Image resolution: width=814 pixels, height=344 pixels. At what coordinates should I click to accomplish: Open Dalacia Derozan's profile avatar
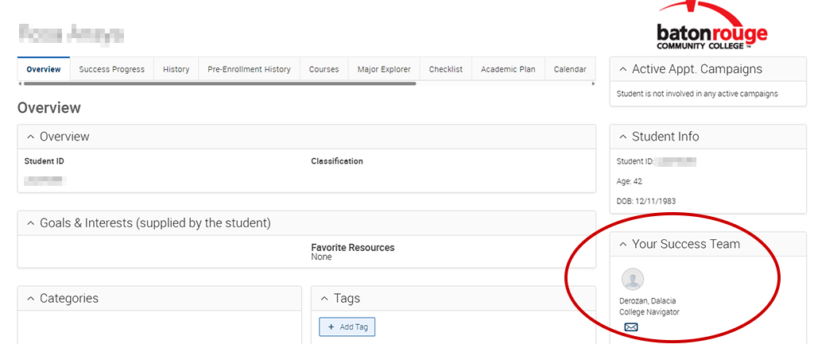tap(632, 279)
